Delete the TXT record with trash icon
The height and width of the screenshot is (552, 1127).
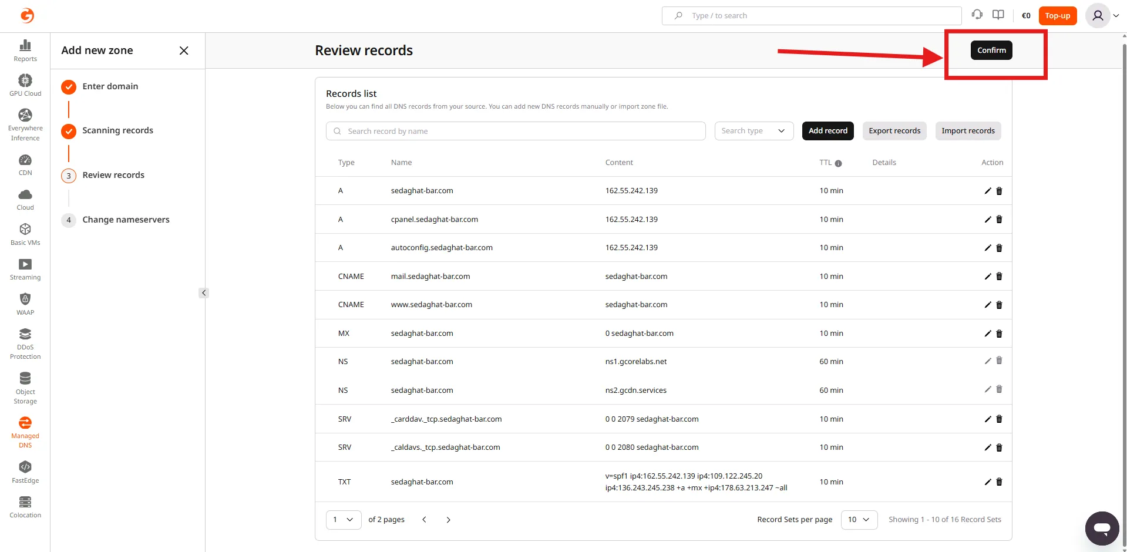(999, 482)
